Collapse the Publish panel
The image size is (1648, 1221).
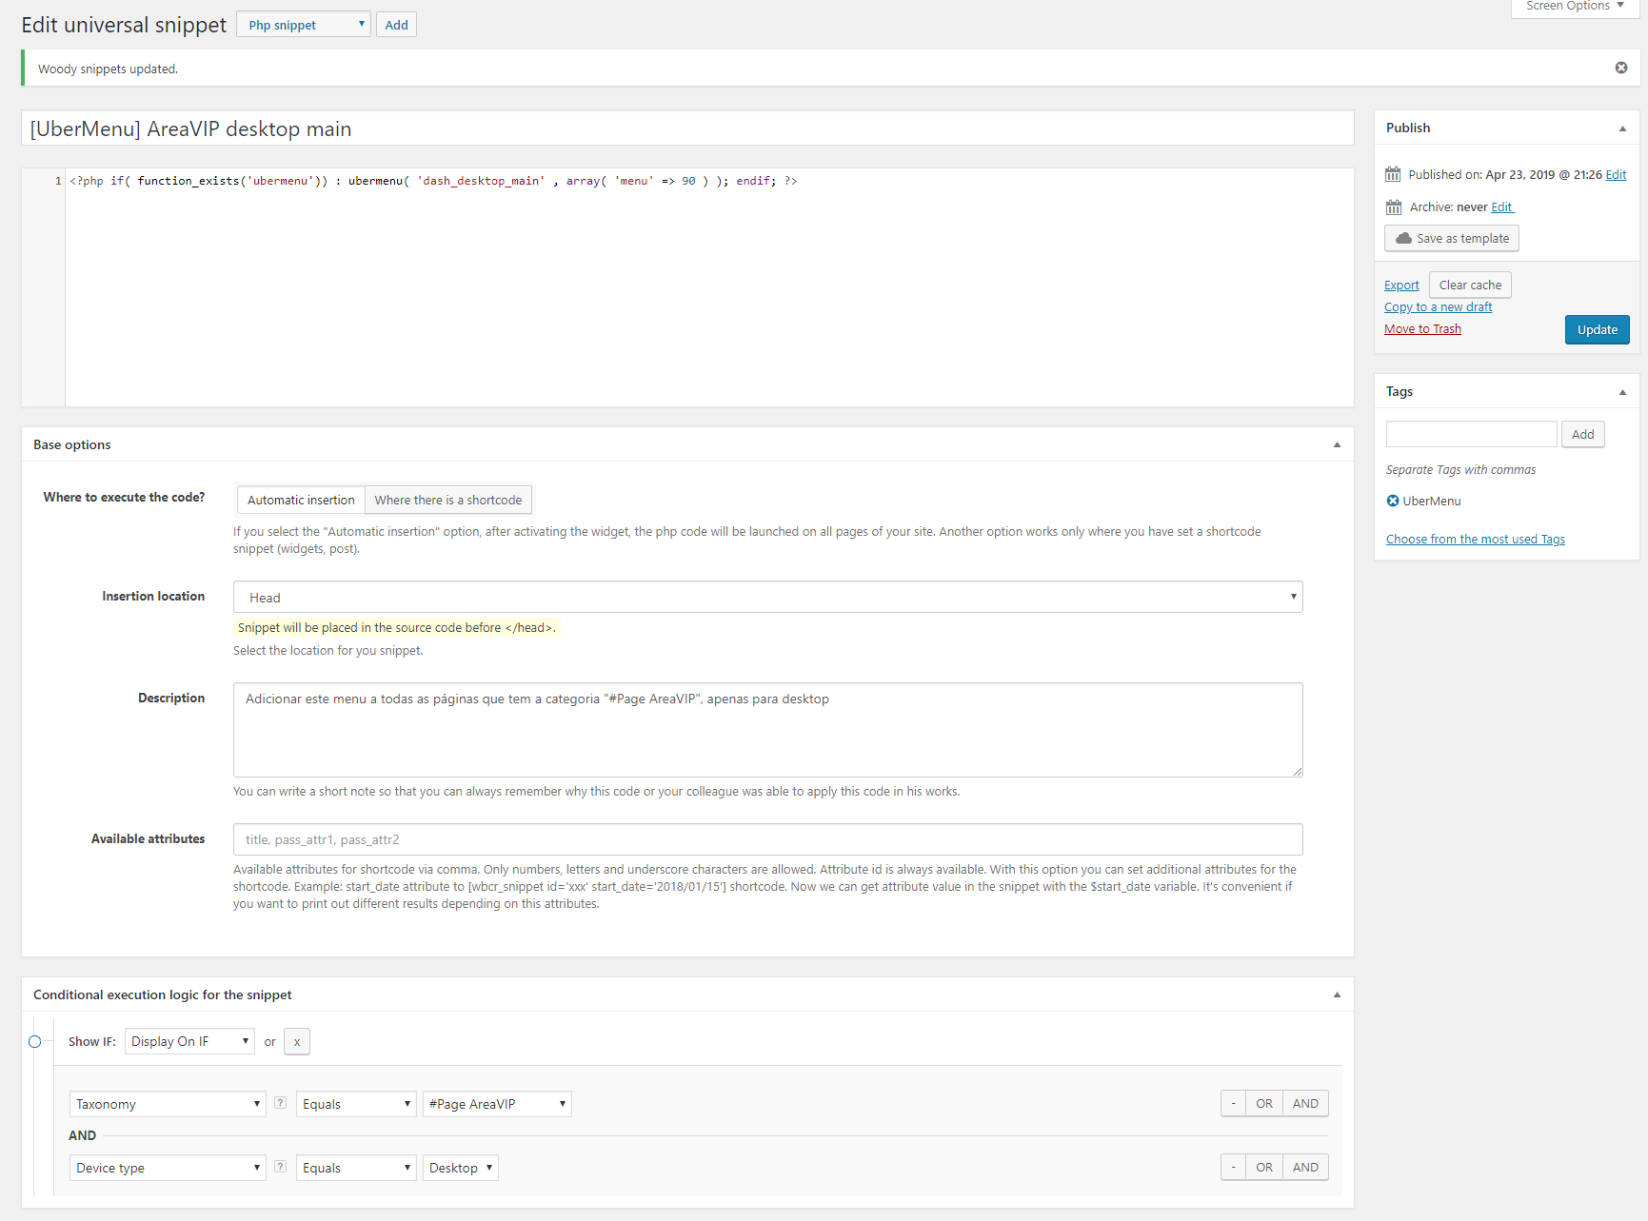coord(1622,128)
